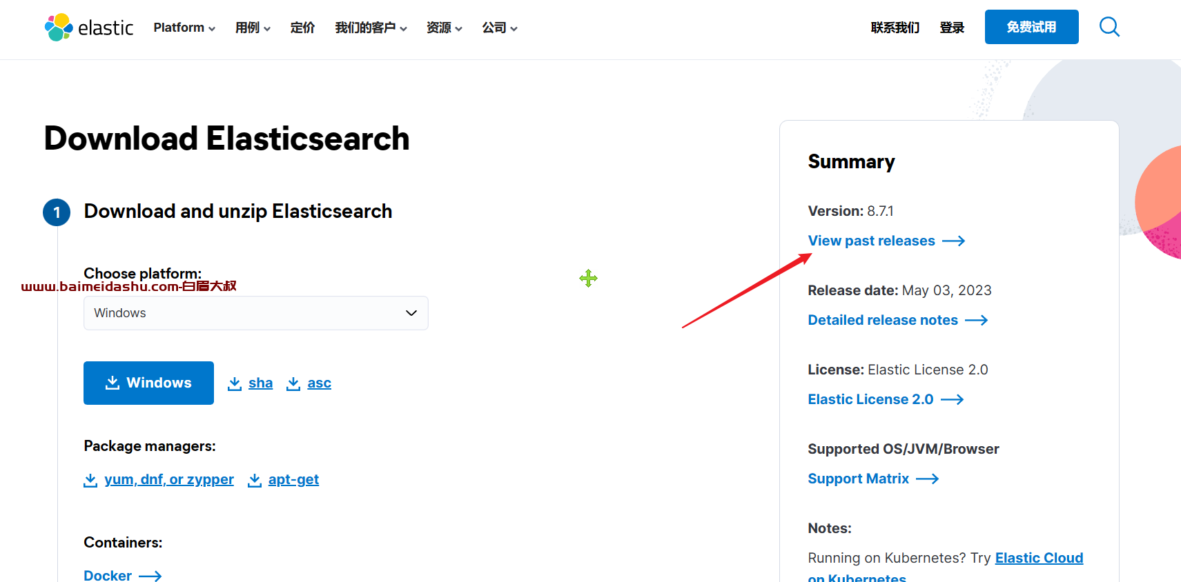
Task: Expand the 公司 menu
Action: pyautogui.click(x=500, y=28)
